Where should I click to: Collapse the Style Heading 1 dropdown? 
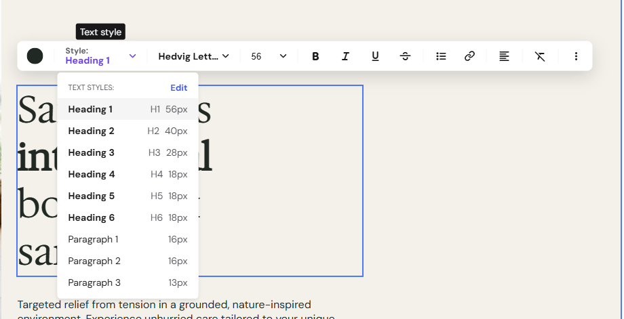tap(101, 56)
